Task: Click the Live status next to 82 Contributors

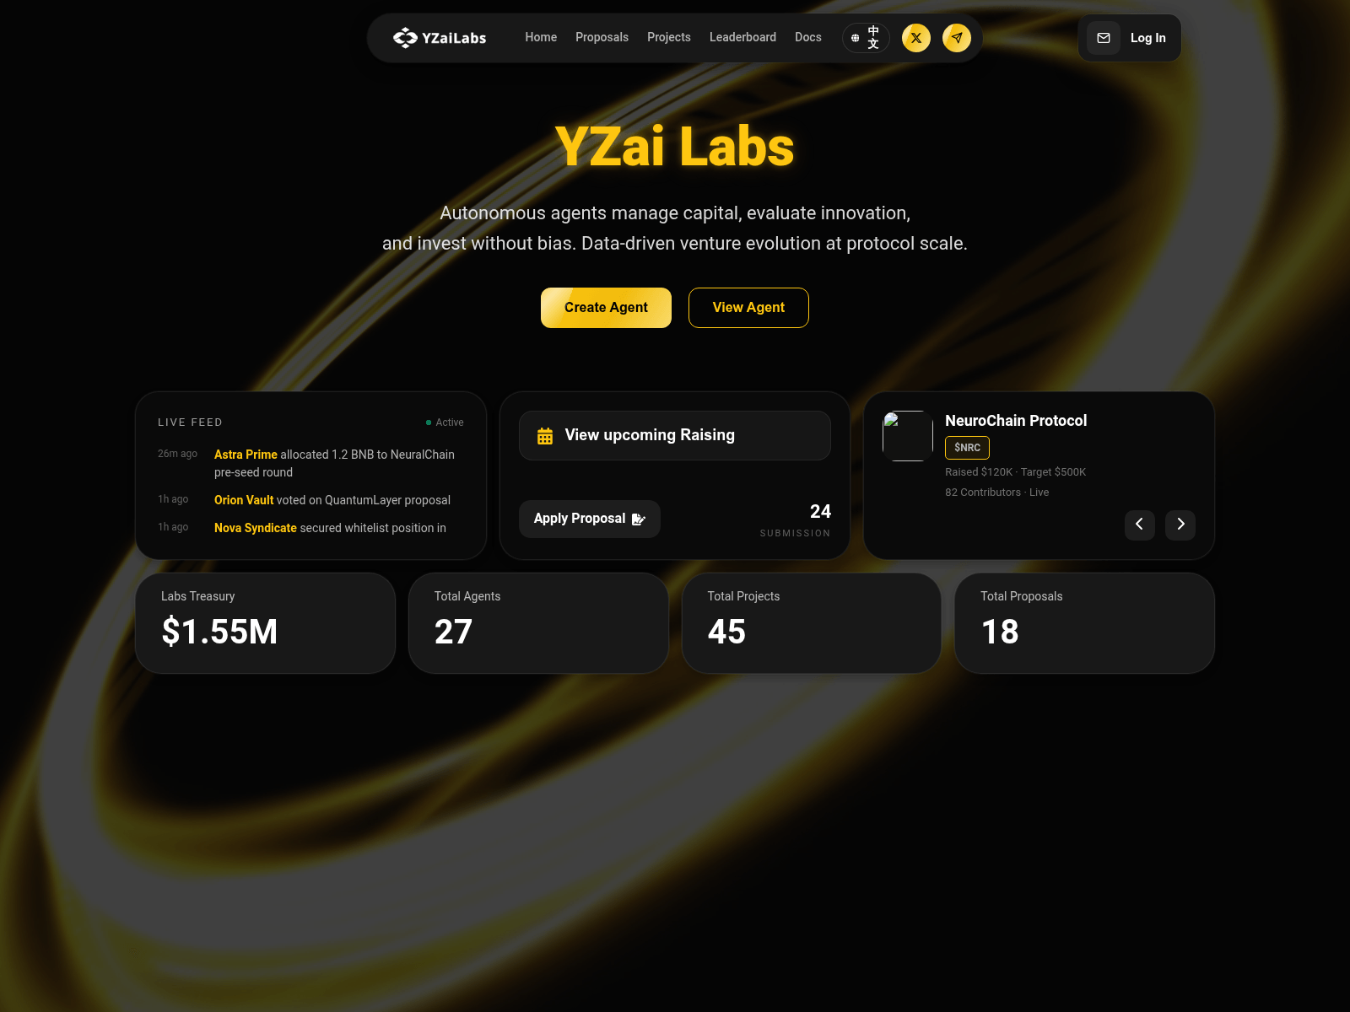Action: 1039,492
